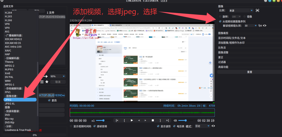Enable the 旋转 rotation checkbox
Screen dimensions: 282x137
220,17
